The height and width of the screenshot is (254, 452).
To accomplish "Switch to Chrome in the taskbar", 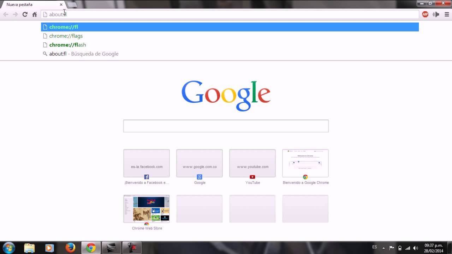I will coord(91,248).
